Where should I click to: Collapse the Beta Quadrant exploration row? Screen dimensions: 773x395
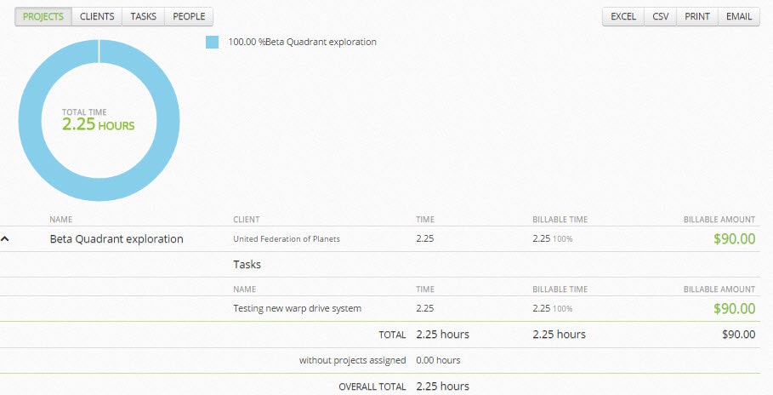click(x=6, y=239)
